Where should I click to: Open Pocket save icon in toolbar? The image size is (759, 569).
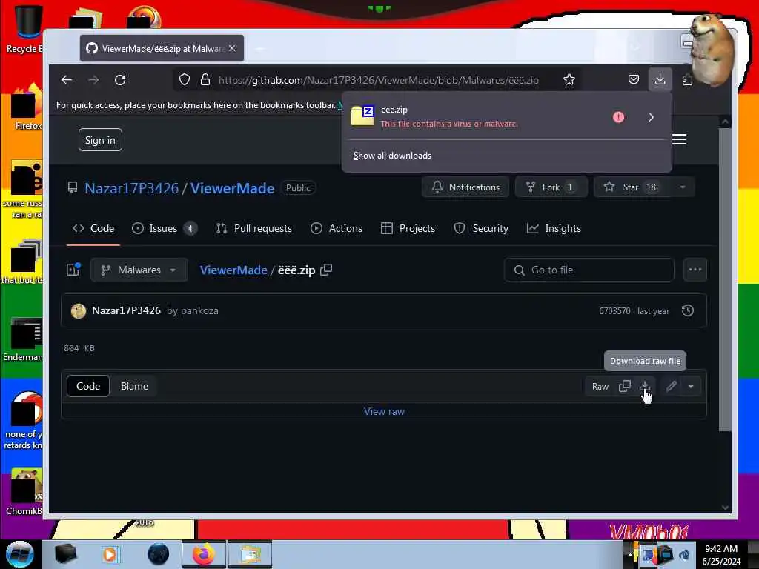click(x=634, y=80)
